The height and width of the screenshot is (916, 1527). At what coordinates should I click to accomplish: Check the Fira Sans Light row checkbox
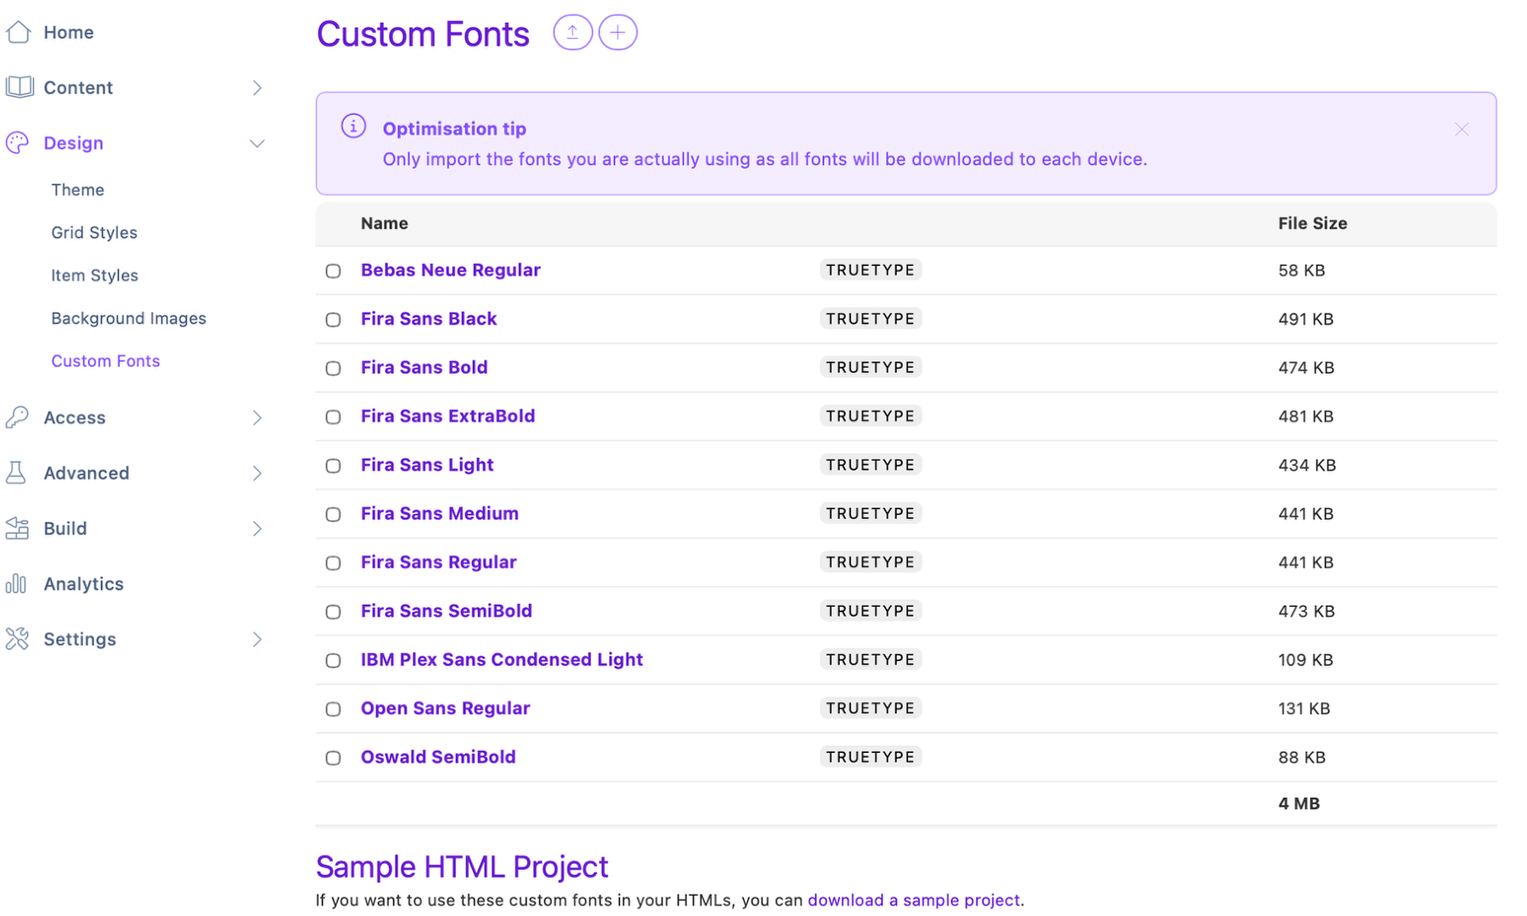tap(333, 466)
